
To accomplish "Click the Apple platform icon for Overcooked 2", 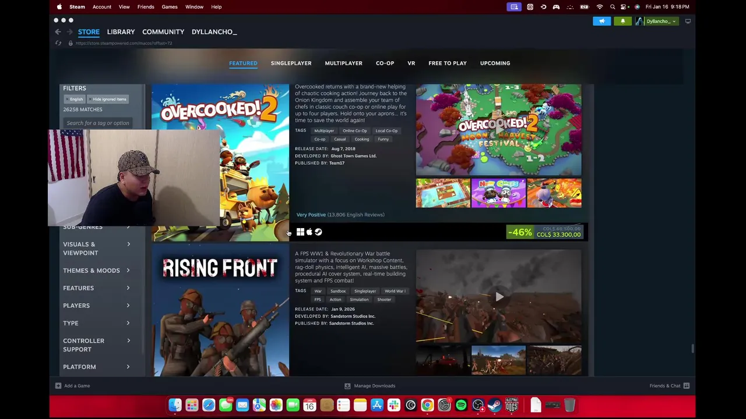I will click(309, 232).
